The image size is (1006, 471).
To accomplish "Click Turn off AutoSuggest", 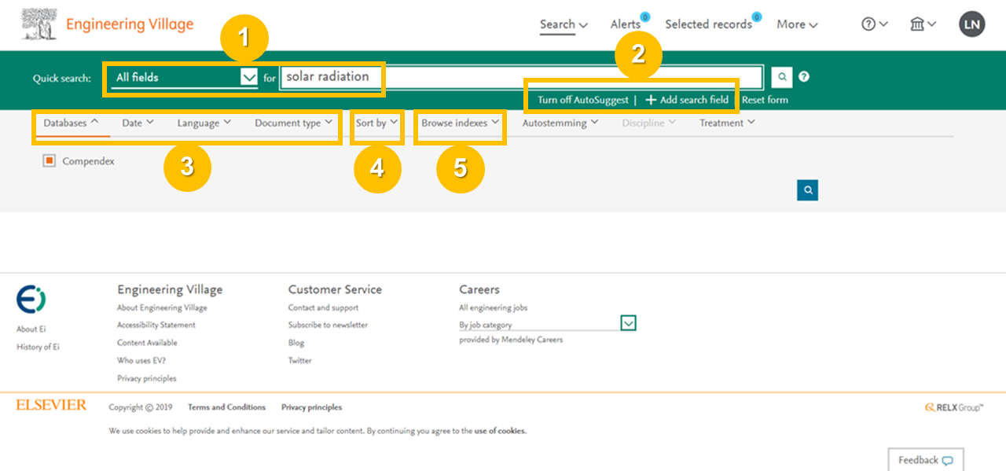I will point(583,100).
